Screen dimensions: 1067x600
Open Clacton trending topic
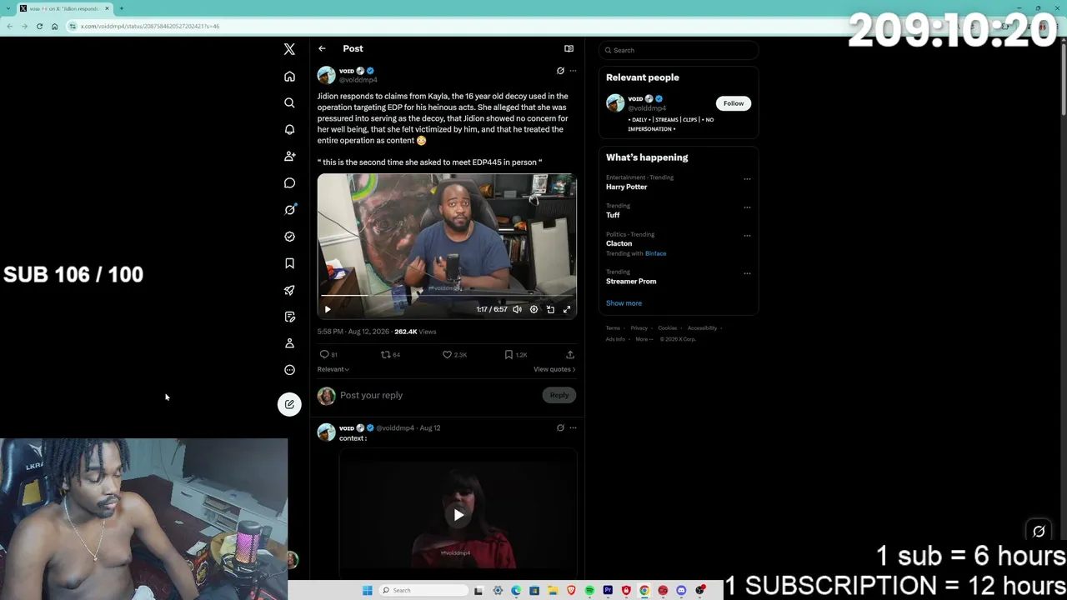tap(619, 243)
